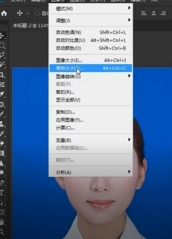Select the Frame tool
This screenshot has width=172, height=239.
pos(2,85)
